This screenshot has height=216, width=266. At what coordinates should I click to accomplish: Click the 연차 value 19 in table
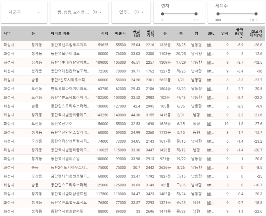(226, 124)
